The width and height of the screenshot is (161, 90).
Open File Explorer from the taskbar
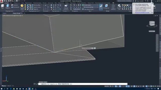[x=14, y=89]
